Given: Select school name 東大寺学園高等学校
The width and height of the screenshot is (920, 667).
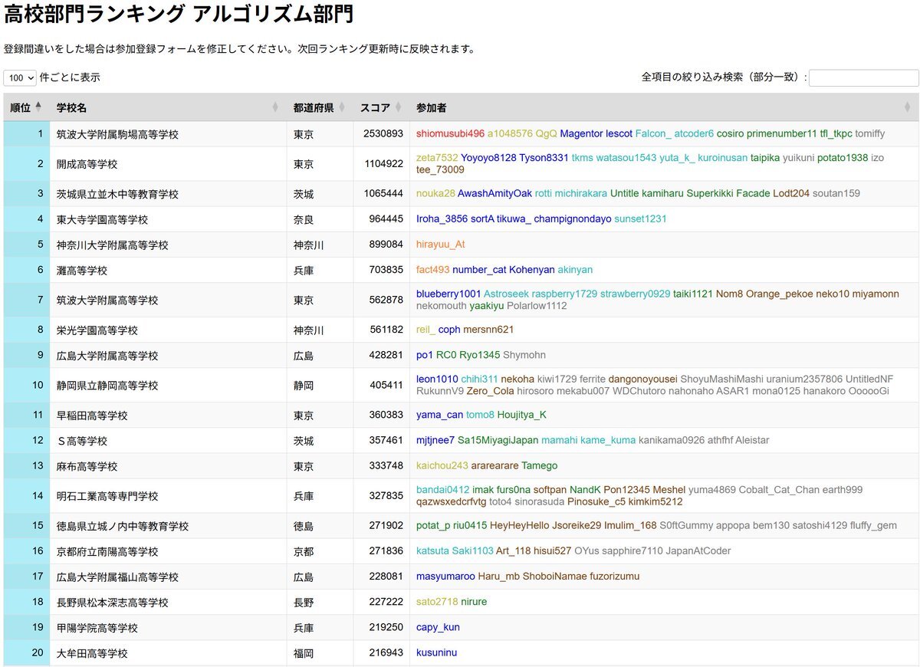Looking at the screenshot, I should coord(102,219).
